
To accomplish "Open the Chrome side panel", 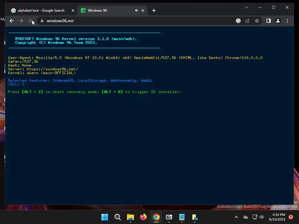I will [269, 21].
